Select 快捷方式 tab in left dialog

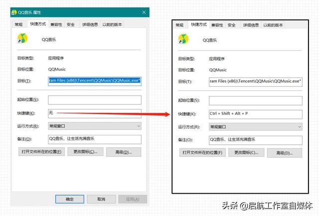pos(38,24)
